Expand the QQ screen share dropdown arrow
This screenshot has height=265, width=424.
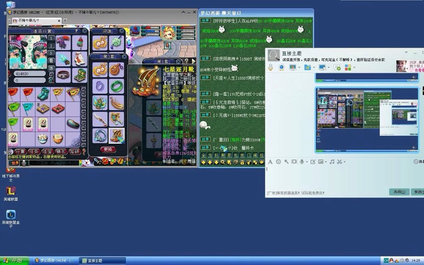point(299,68)
